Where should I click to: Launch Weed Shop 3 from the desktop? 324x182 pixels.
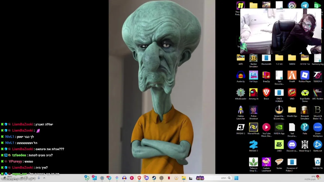click(x=305, y=146)
